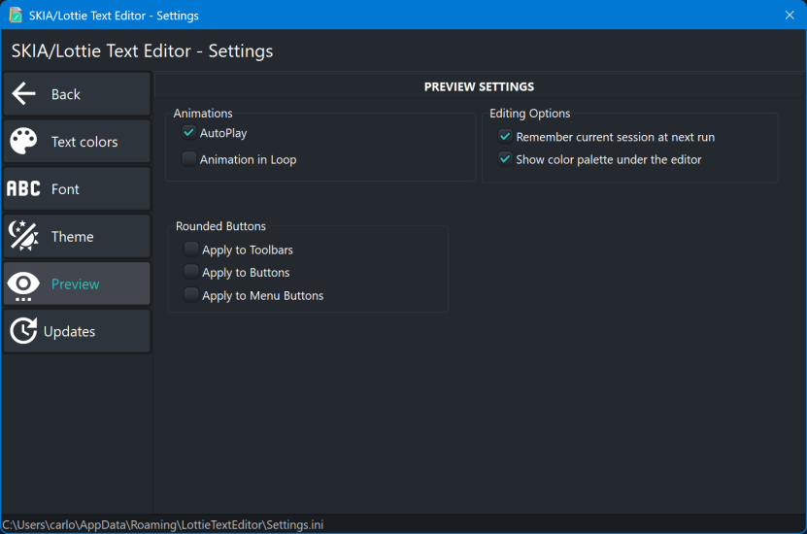The width and height of the screenshot is (807, 534).
Task: Click the Rounded Buttons group label
Action: pos(220,226)
